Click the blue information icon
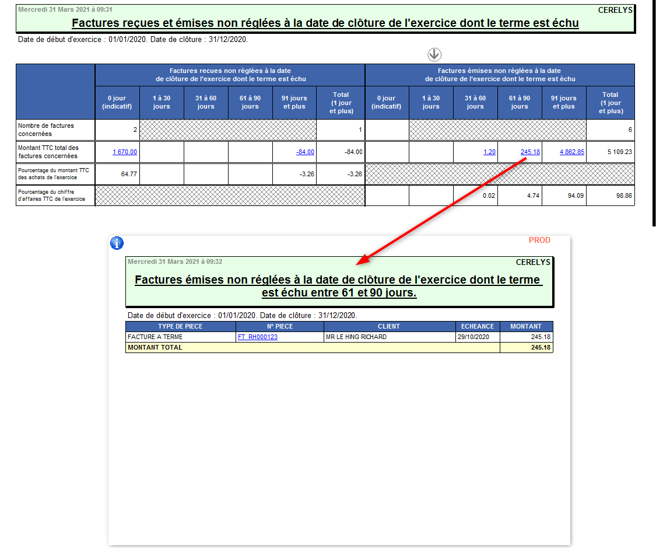This screenshot has height=548, width=656. 117,243
